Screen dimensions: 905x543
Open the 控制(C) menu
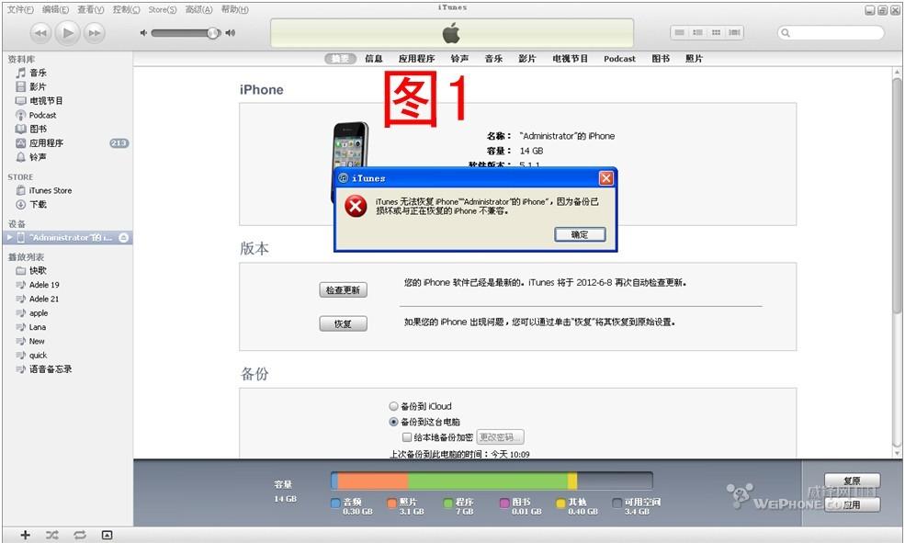[x=127, y=9]
